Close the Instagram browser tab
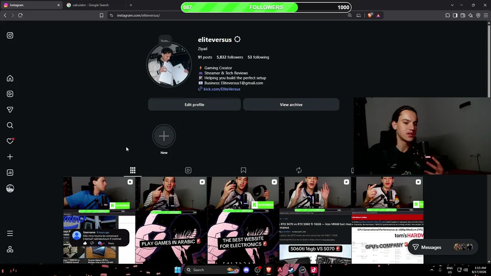The width and height of the screenshot is (491, 276). coord(58,5)
